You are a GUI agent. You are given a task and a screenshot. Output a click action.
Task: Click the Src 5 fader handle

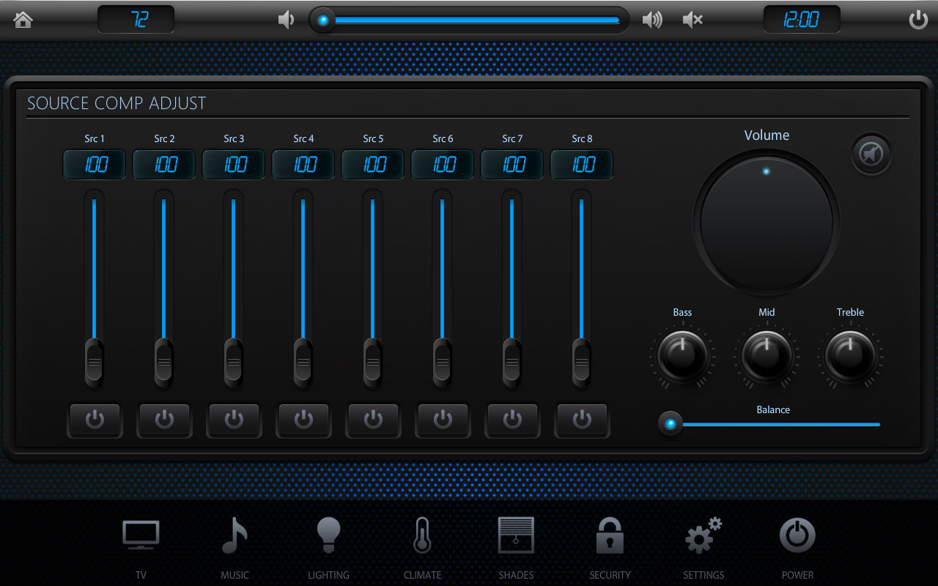(373, 362)
